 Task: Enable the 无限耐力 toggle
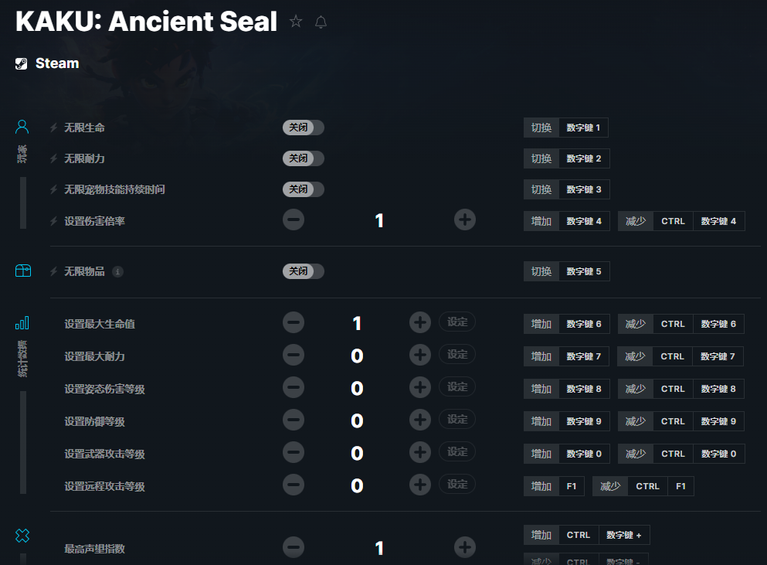[x=304, y=158]
